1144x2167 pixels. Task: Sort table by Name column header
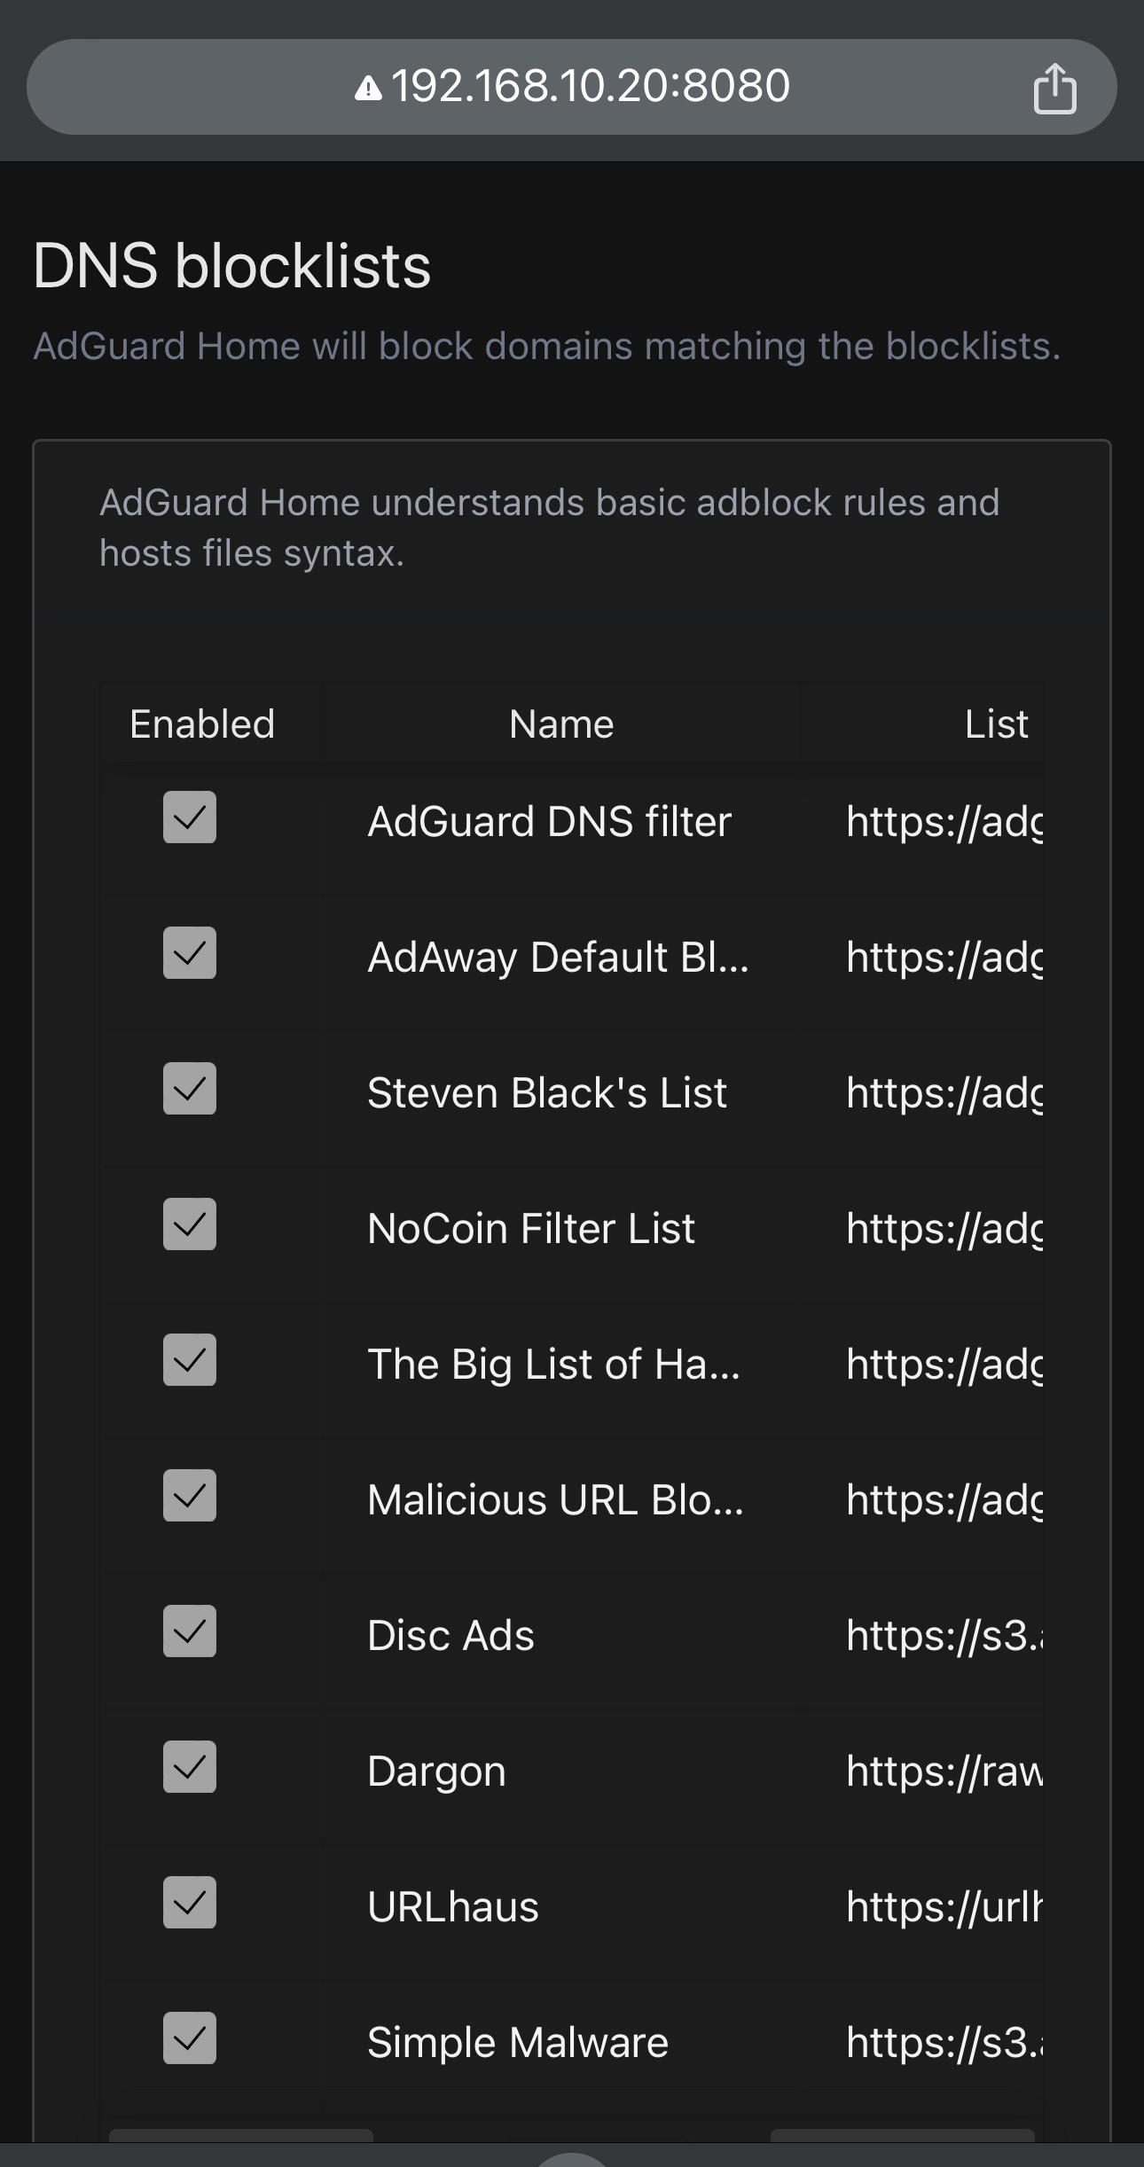(x=561, y=724)
